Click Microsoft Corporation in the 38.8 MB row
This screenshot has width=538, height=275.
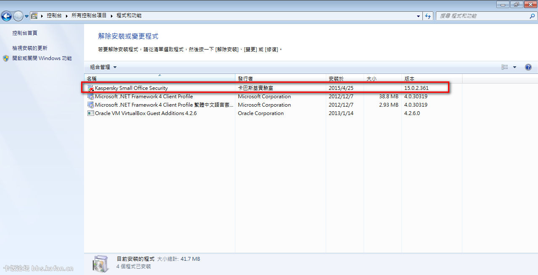point(264,97)
